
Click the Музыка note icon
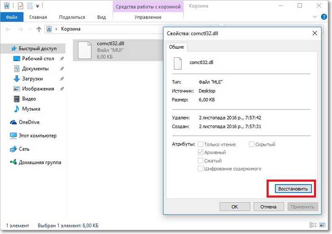click(x=17, y=108)
